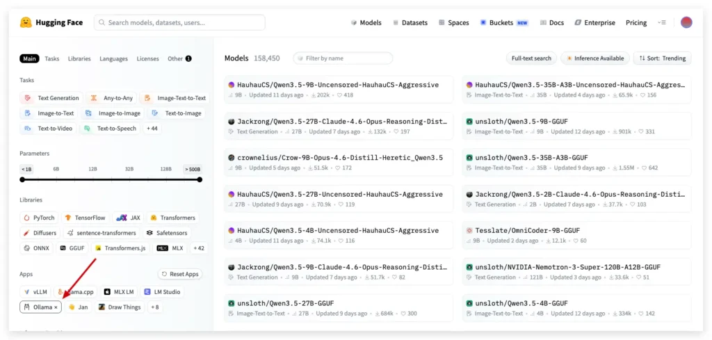This screenshot has width=712, height=340.
Task: Switch to the Languages filter tab
Action: pyautogui.click(x=113, y=58)
